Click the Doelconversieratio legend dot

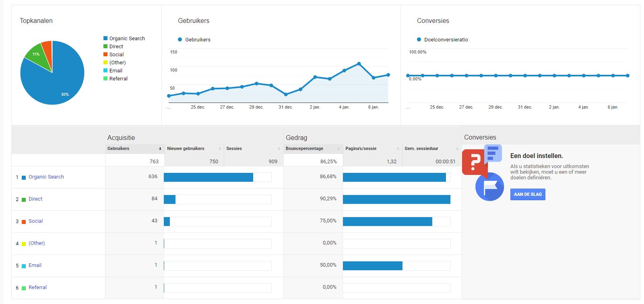[x=419, y=39]
